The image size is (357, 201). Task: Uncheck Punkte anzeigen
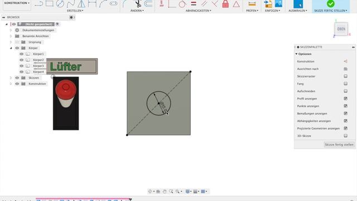[345, 106]
